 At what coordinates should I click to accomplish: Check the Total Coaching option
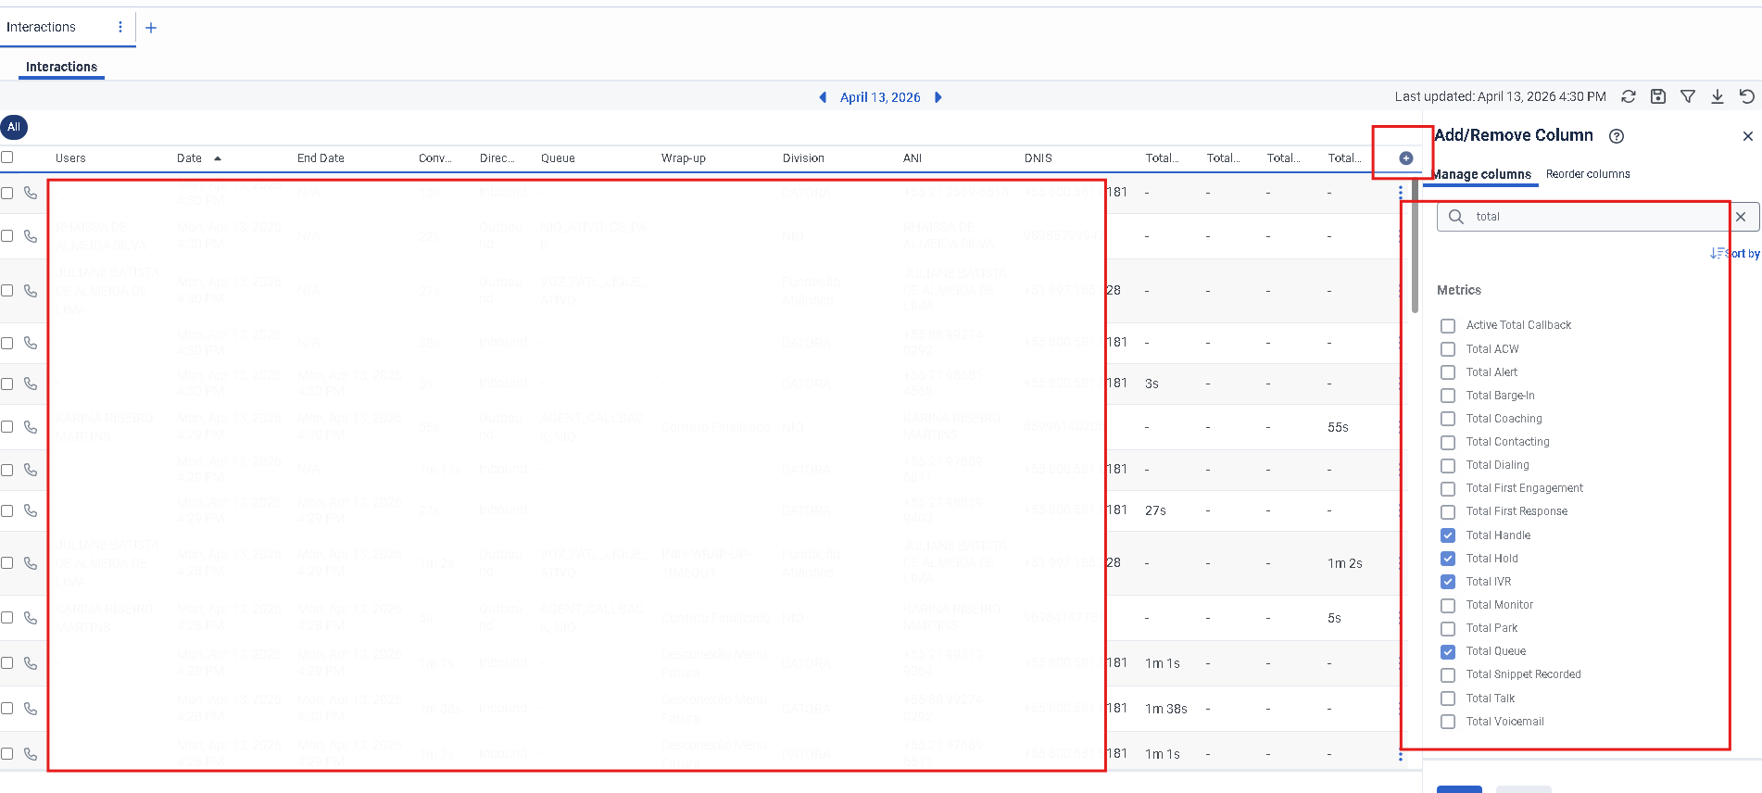(1448, 419)
